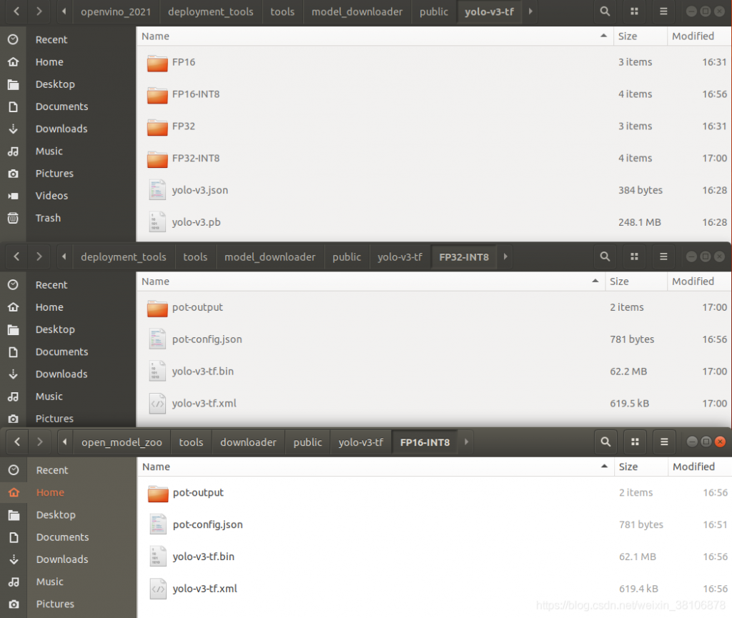Click the Videos sidebar icon
Viewport: 732px width, 618px height.
point(13,196)
